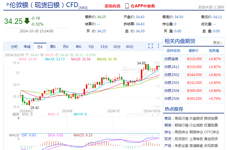The width and height of the screenshot is (227, 150).
Task: Click the MA20: 32.56 indicator label
Action: point(81,59)
